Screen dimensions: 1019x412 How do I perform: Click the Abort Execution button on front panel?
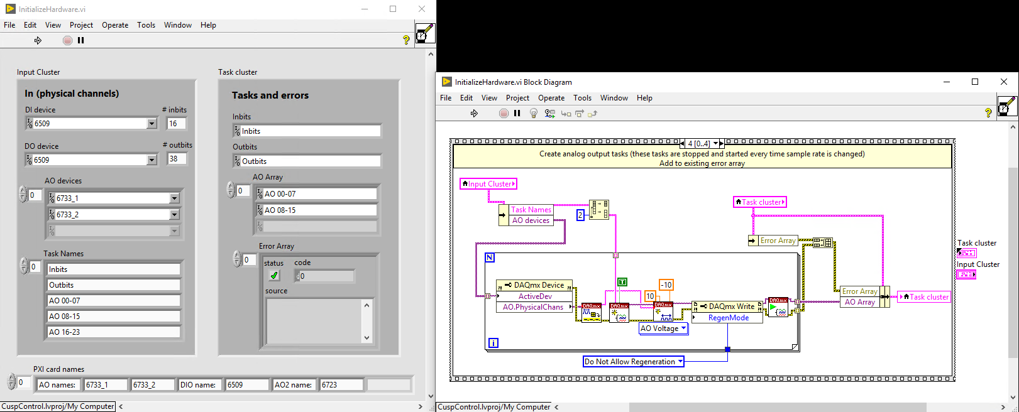pyautogui.click(x=67, y=40)
